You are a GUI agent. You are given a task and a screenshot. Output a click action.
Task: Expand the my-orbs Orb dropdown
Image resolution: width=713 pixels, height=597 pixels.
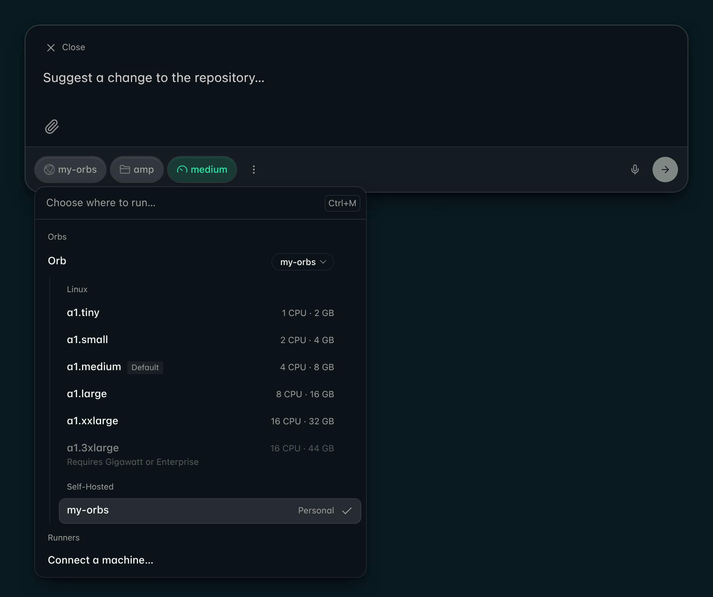(303, 262)
